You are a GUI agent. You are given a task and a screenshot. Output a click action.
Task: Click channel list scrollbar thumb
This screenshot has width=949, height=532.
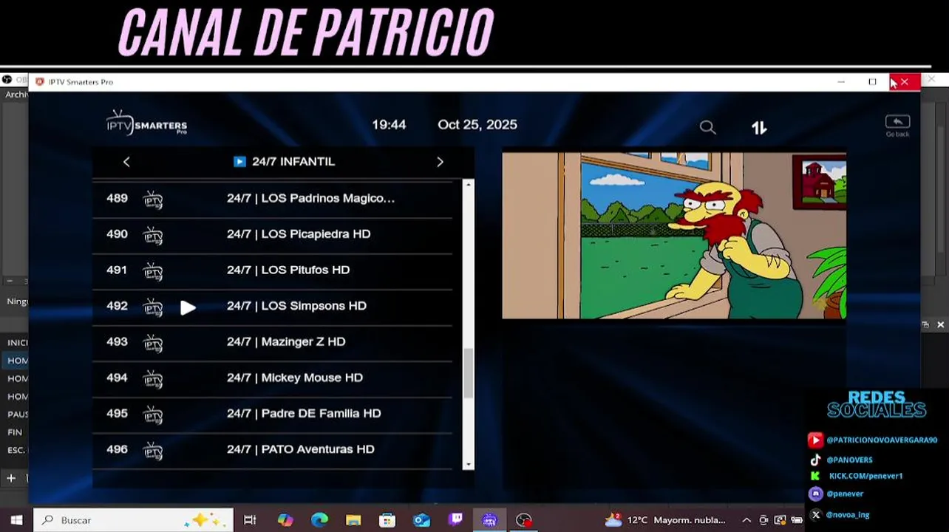(x=468, y=373)
